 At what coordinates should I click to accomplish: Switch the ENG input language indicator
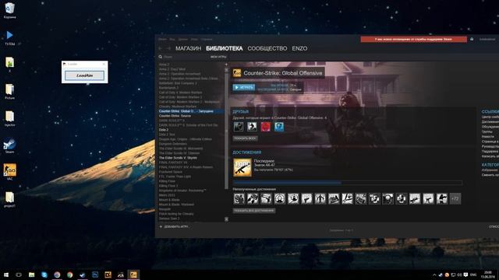coord(473,275)
